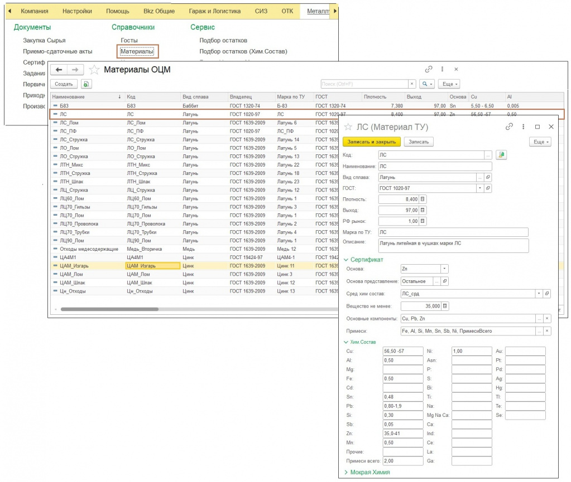Click the Pb value field 0,80-1,9

[403, 406]
